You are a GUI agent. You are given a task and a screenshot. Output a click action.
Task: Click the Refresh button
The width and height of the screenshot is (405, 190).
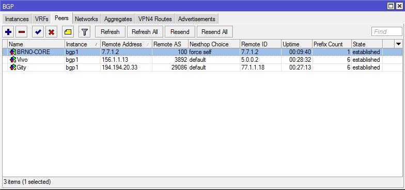pyautogui.click(x=110, y=32)
